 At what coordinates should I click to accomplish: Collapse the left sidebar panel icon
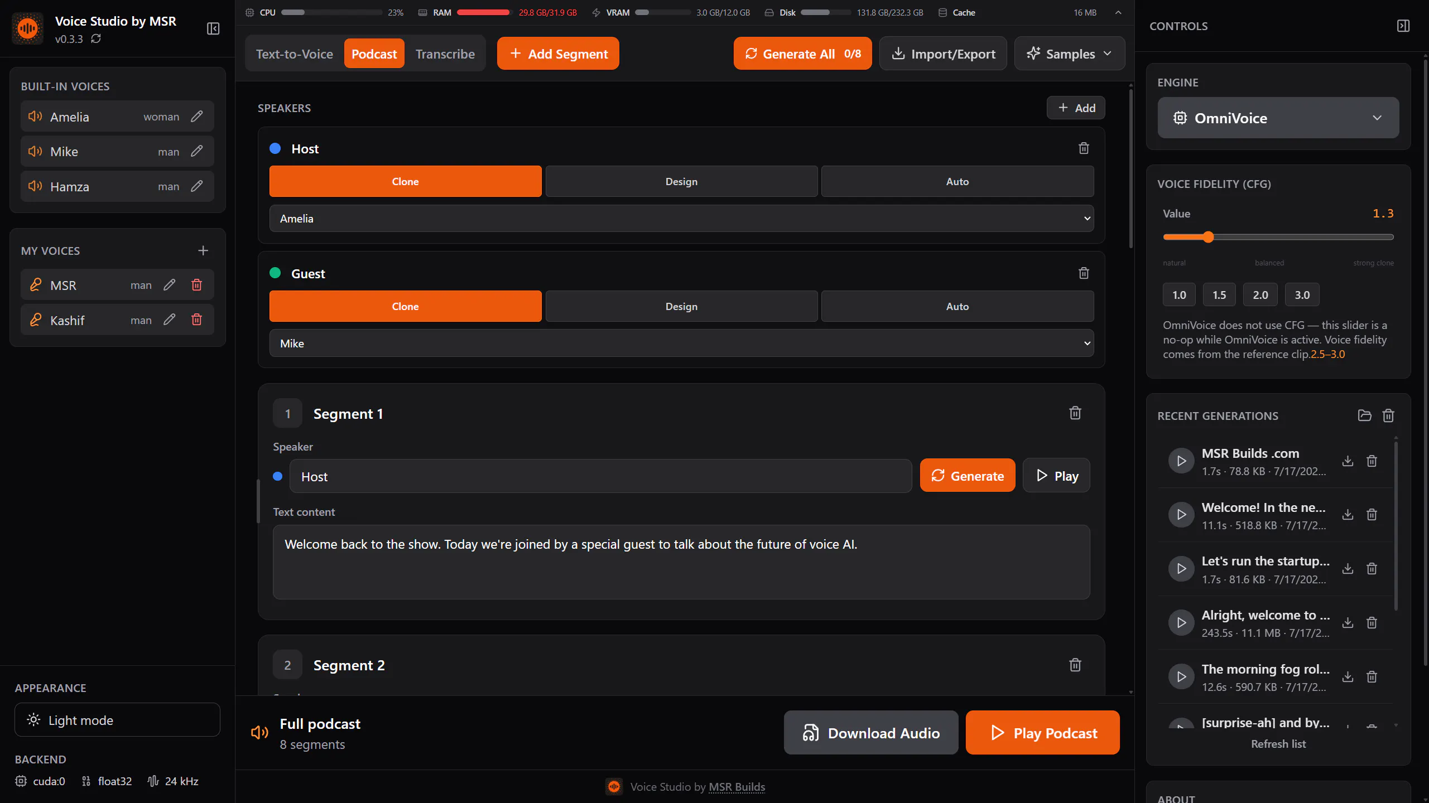213,28
